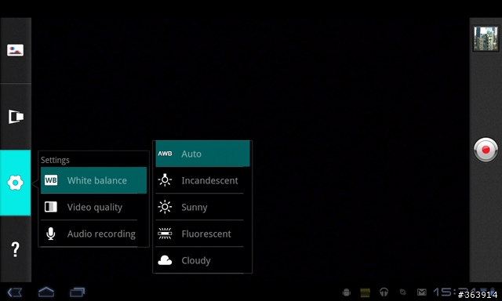
Task: Start video recording with the red button
Action: pos(486,150)
